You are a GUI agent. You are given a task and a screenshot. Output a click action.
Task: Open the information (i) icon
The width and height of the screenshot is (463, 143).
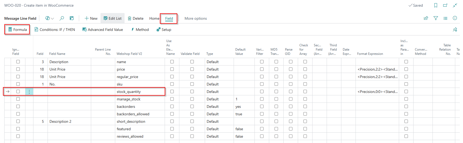(455, 18)
